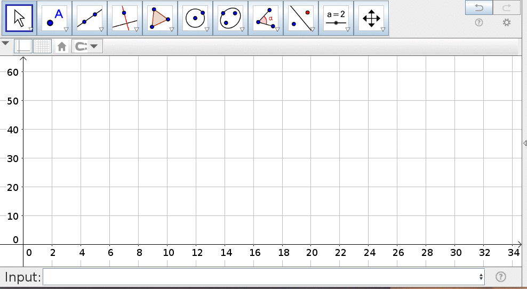Click the Undo button
527x289 pixels.
(478, 7)
